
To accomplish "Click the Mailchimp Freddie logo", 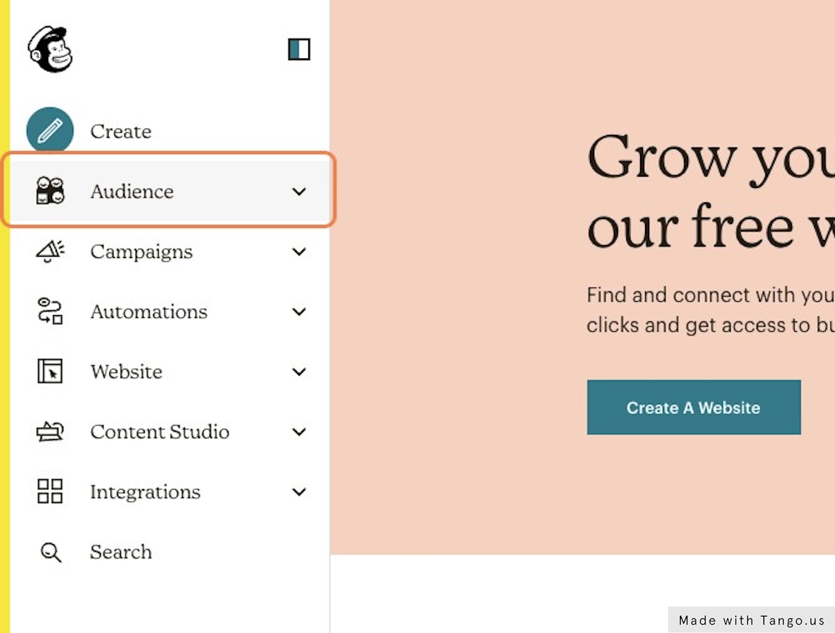I will (x=50, y=49).
